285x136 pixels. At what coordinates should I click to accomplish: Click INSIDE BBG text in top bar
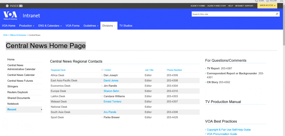(x=16, y=6)
